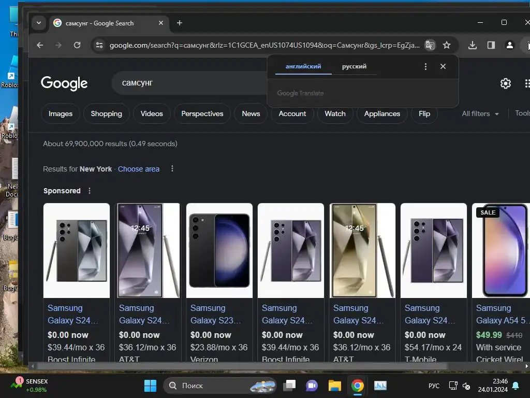Select русский tab in translate popup
This screenshot has height=398, width=530.
[x=354, y=66]
